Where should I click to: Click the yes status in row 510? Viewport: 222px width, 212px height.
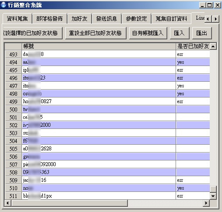tap(193, 188)
